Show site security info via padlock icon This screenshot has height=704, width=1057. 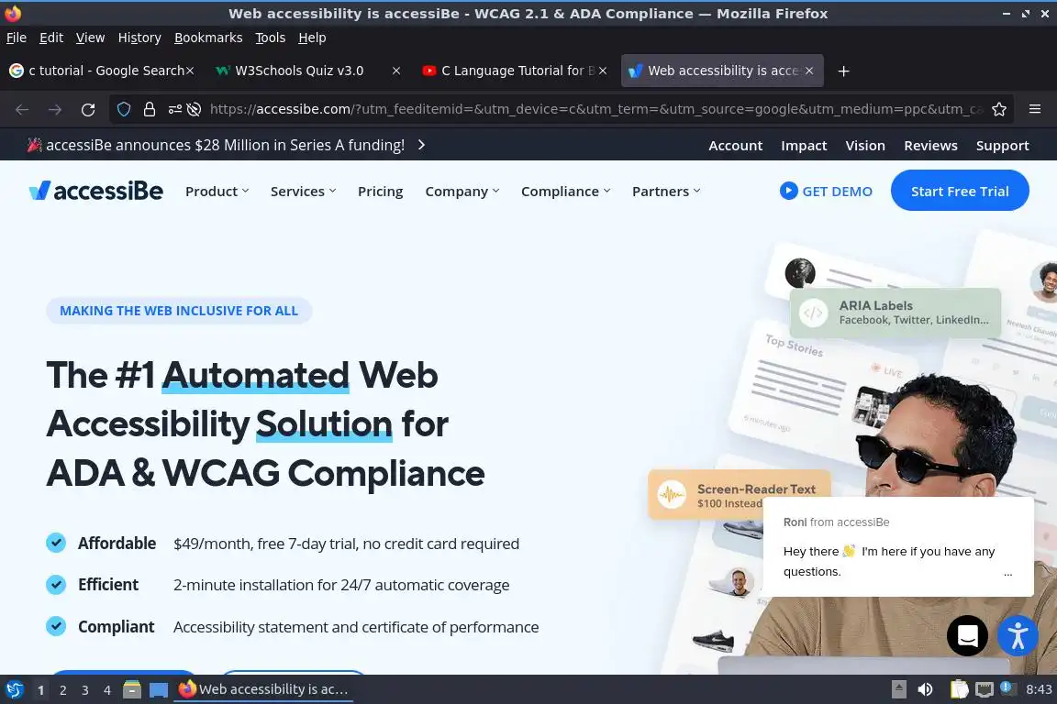click(150, 109)
